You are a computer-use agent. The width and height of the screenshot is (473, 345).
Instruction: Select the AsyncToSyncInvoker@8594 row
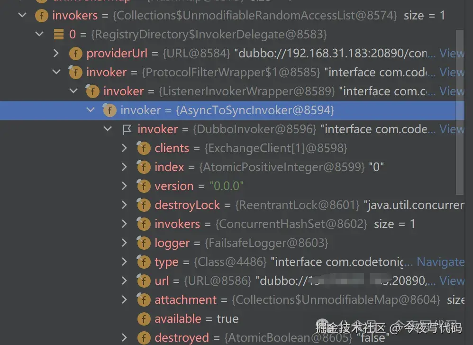(x=232, y=110)
